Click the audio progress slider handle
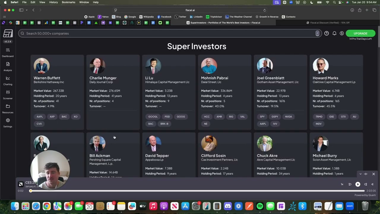380x214 pixels. (31, 191)
